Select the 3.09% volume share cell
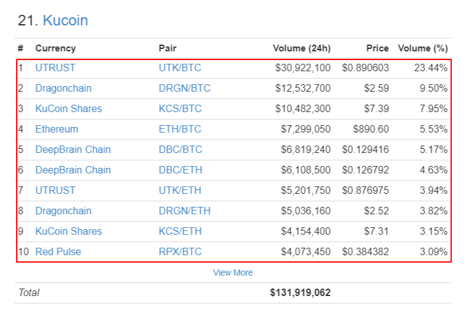Viewport: 476px width, 314px height. pyautogui.click(x=434, y=251)
